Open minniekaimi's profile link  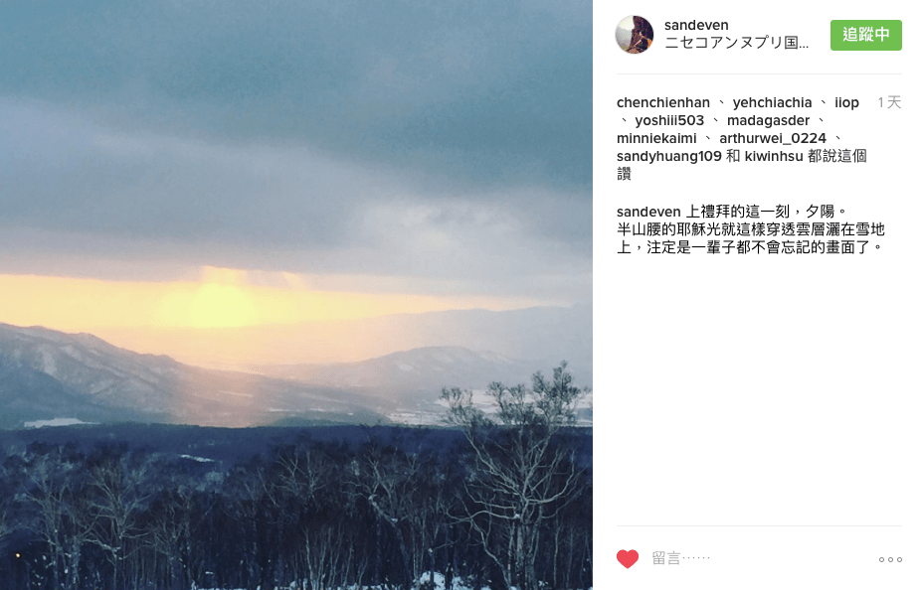[656, 138]
